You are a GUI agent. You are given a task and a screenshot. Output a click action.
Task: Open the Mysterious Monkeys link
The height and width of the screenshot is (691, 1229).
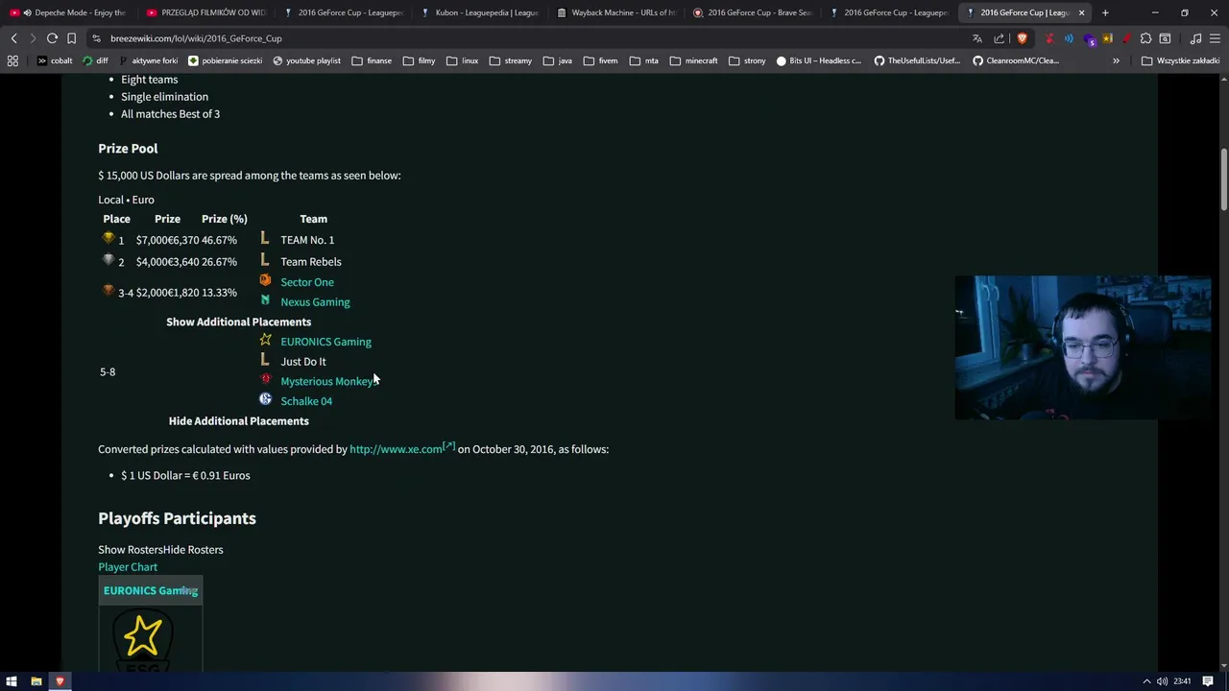(x=327, y=382)
